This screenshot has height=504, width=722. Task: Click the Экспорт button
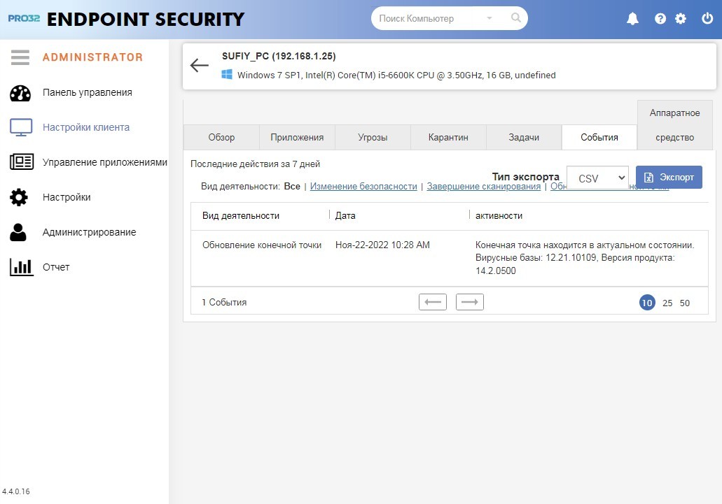click(x=669, y=178)
